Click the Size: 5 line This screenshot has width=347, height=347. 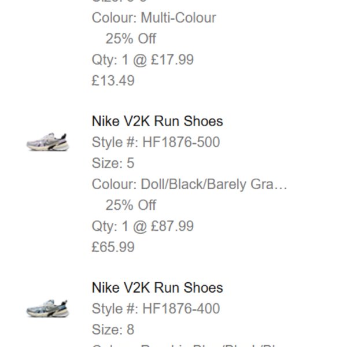(113, 163)
